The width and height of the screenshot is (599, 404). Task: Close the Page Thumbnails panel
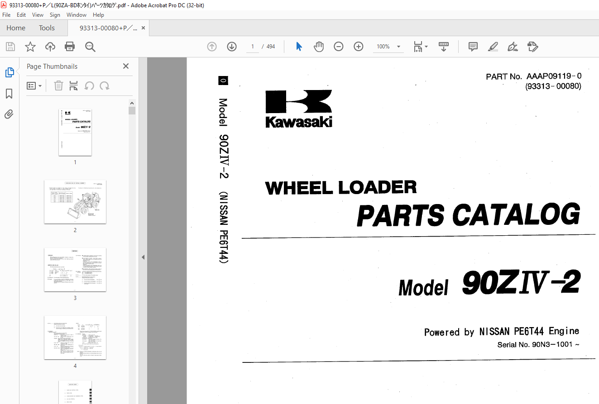point(126,66)
